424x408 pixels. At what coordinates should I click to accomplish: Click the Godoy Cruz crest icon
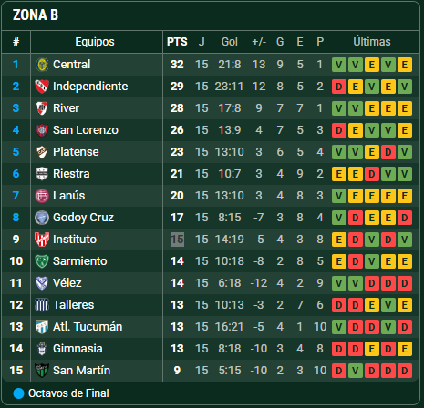[42, 218]
